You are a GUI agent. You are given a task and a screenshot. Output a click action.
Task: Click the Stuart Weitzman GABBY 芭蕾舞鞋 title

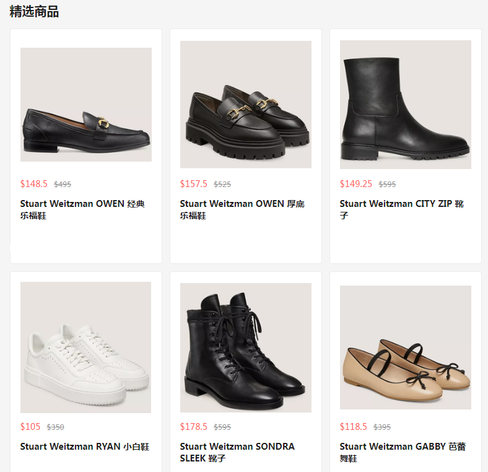coord(403,452)
